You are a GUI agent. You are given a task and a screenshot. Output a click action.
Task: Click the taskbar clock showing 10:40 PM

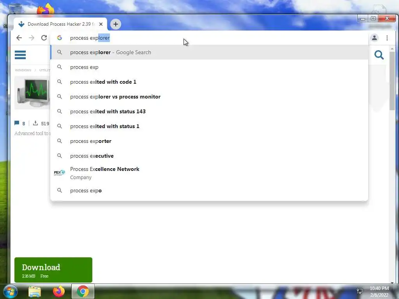(x=379, y=292)
